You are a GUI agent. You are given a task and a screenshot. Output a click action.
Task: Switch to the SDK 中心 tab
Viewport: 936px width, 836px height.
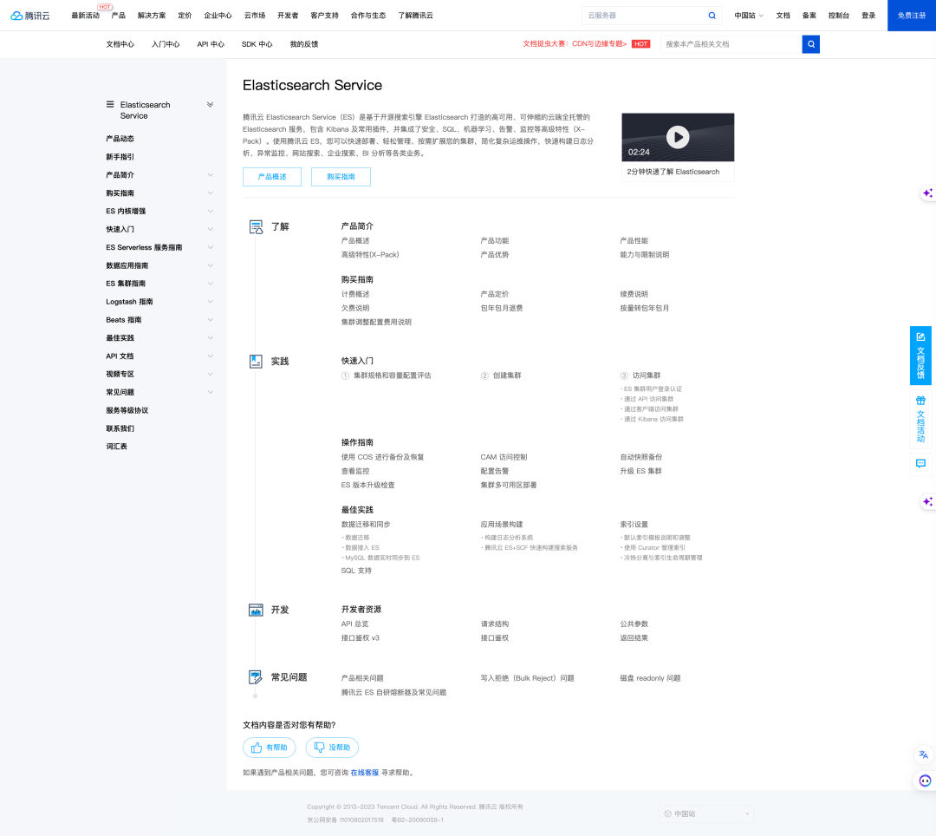257,44
